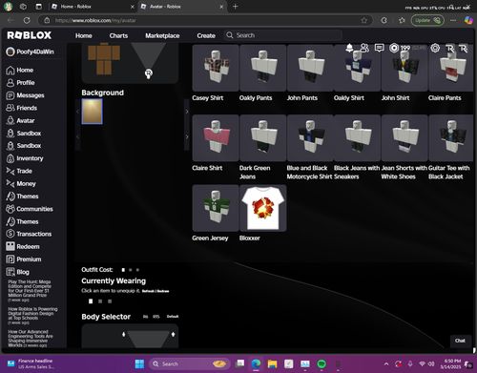Open Marketplace in top navigation
This screenshot has height=373, width=477.
point(162,35)
